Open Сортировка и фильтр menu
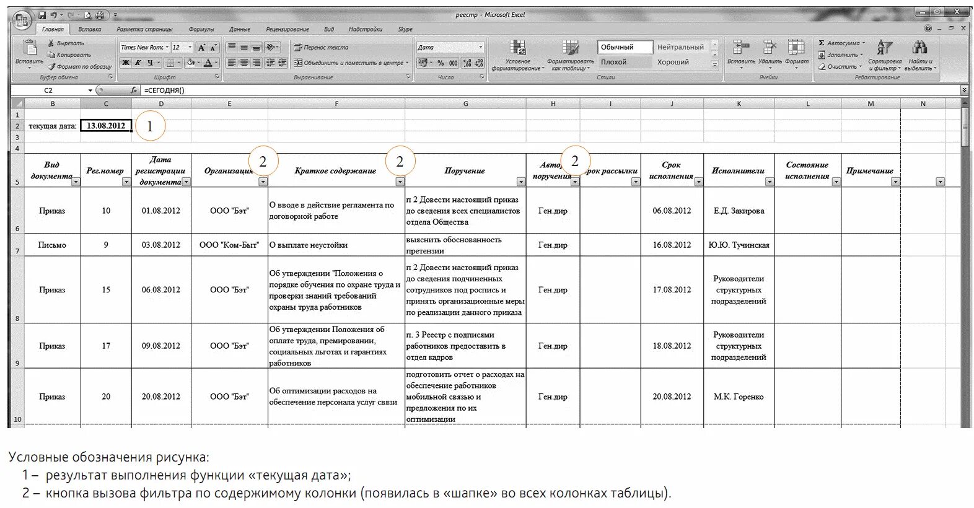Screen dimensions: 974x508 [x=885, y=55]
